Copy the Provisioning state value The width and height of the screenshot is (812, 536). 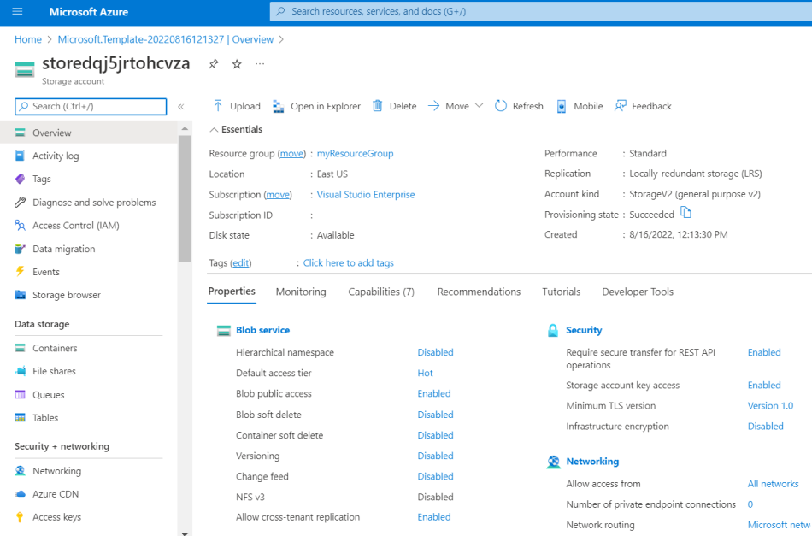685,215
